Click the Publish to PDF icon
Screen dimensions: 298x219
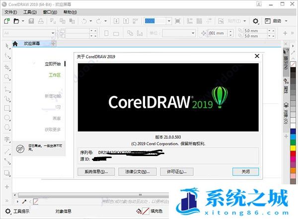pos(135,21)
